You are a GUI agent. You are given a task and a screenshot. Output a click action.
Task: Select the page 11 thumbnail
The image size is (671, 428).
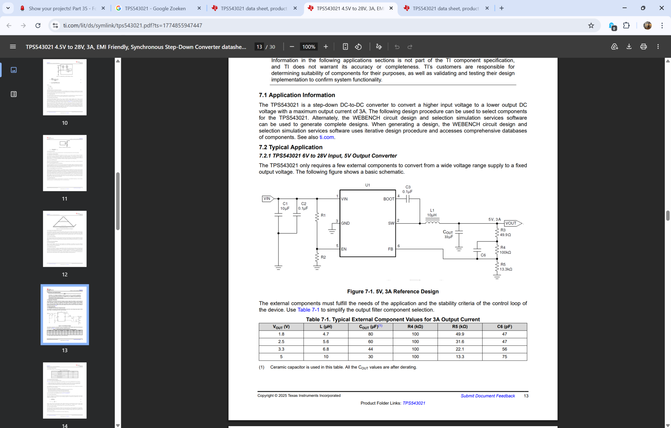coord(65,163)
